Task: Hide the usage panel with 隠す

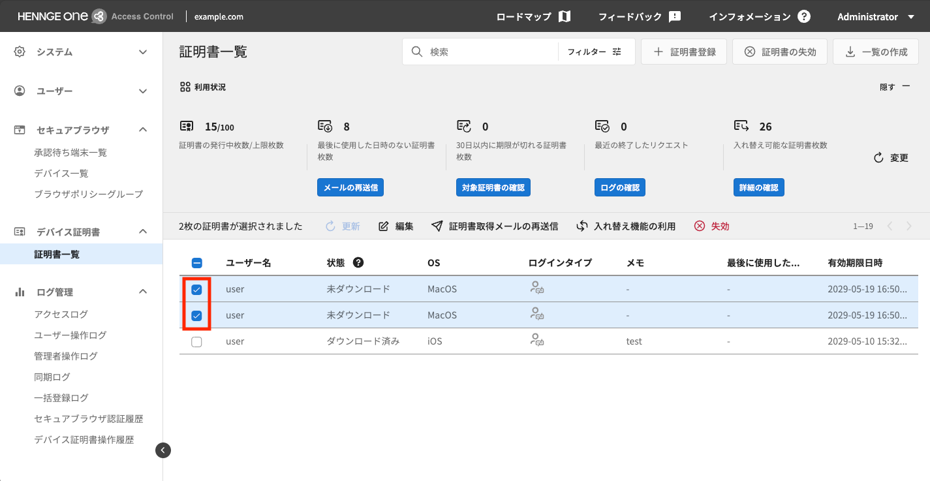Action: coord(895,87)
